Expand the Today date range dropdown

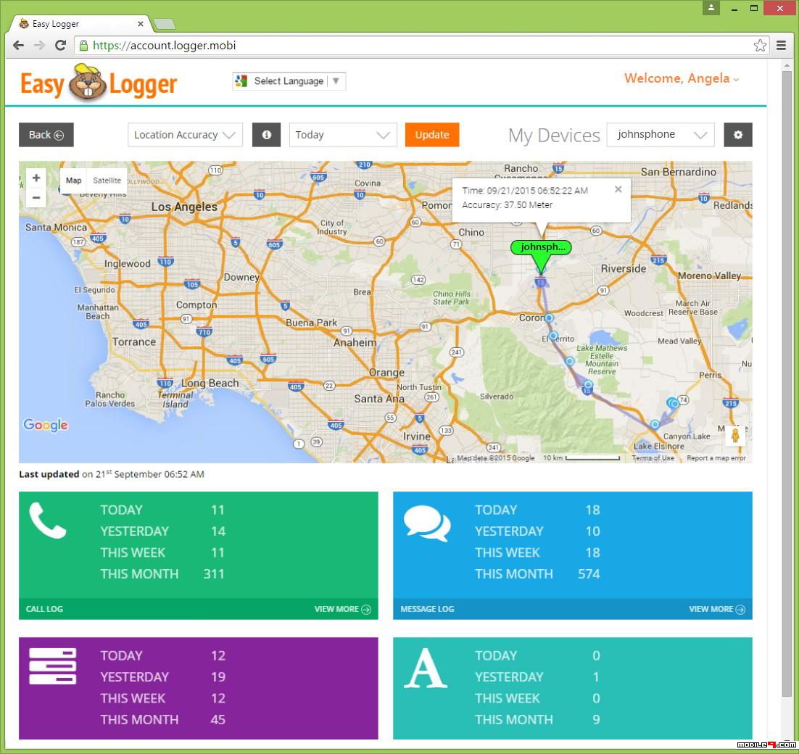(343, 134)
